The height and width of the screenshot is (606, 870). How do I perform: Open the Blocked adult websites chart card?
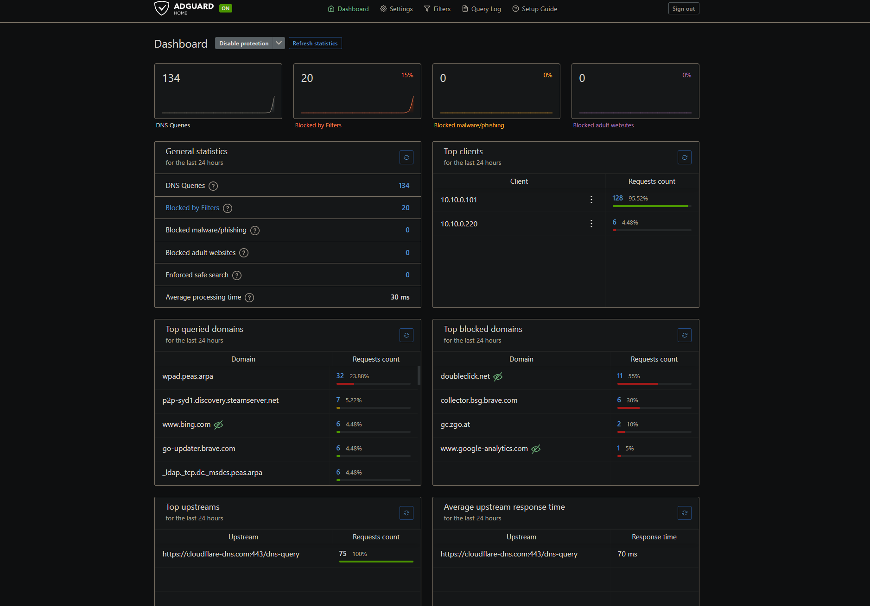tap(635, 91)
